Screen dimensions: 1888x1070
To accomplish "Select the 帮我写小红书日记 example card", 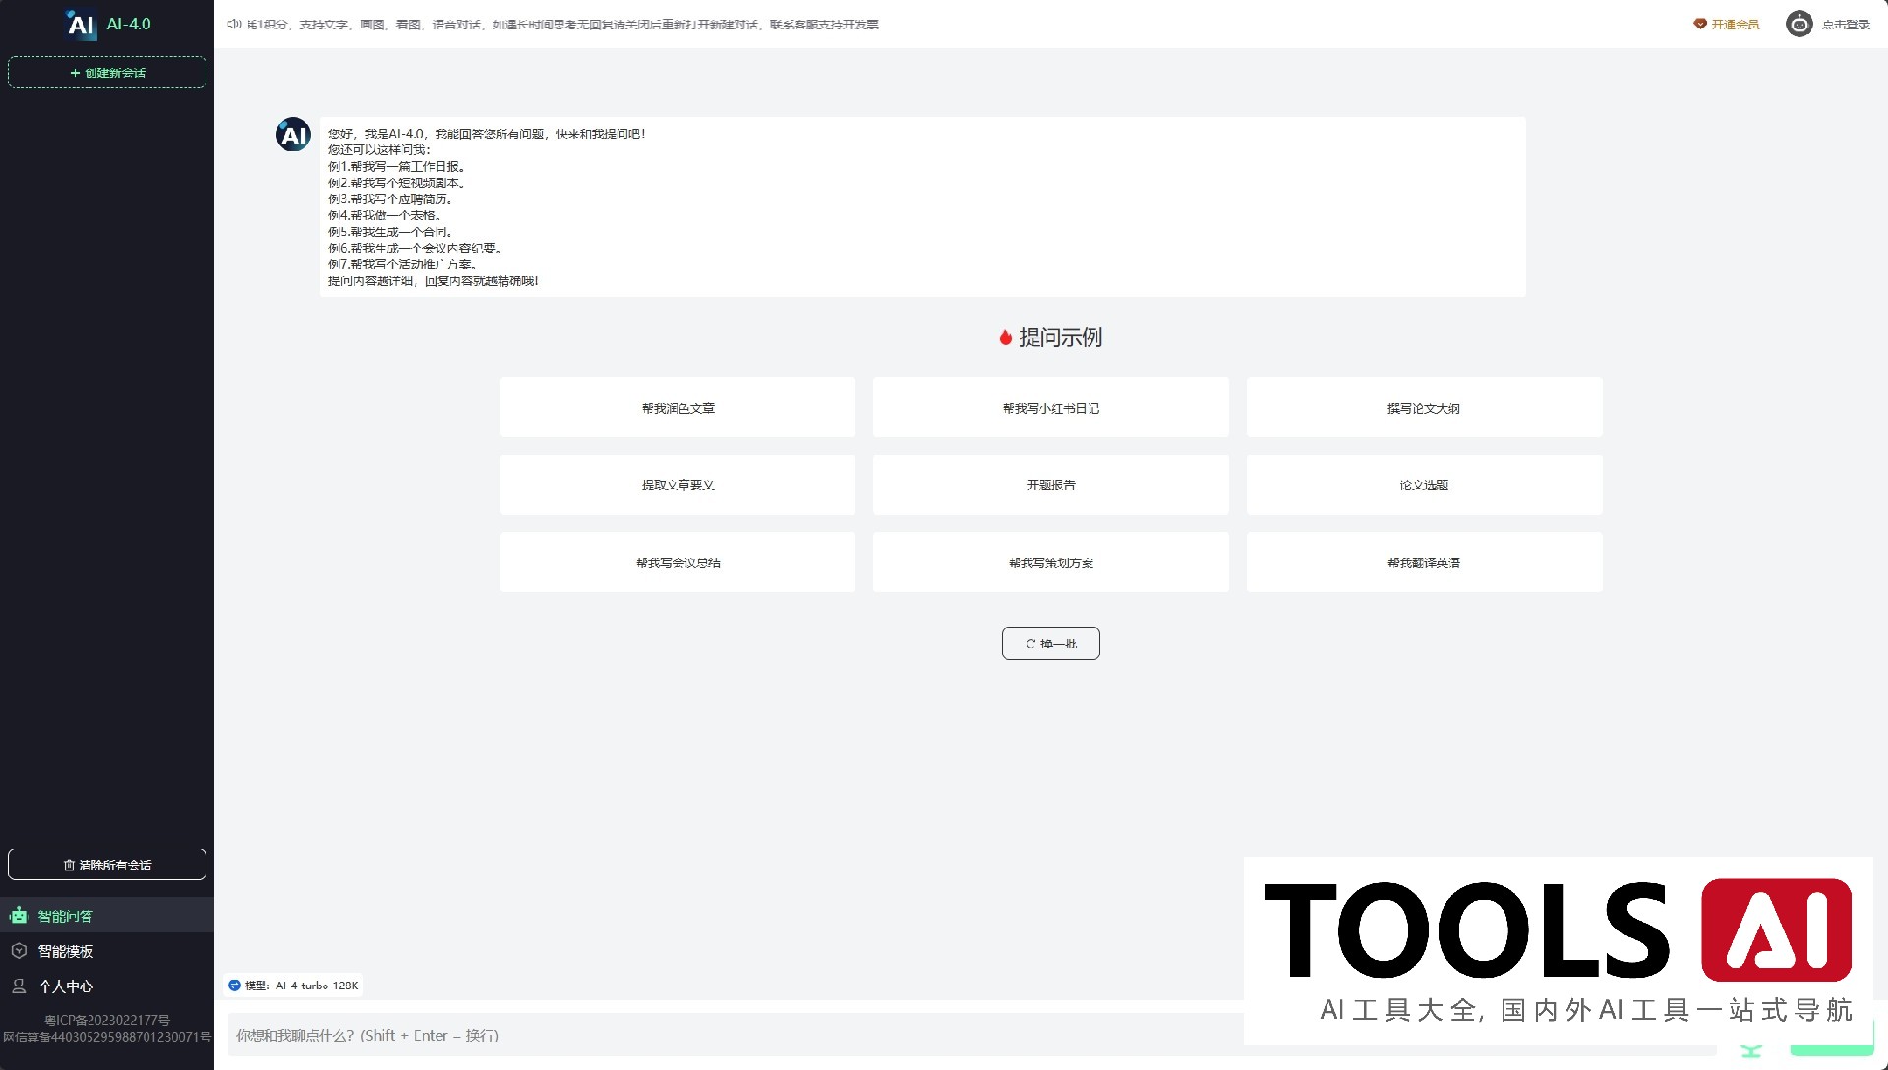I will [1050, 408].
